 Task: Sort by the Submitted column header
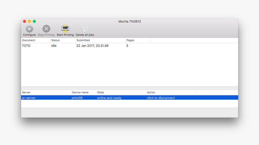(x=100, y=40)
